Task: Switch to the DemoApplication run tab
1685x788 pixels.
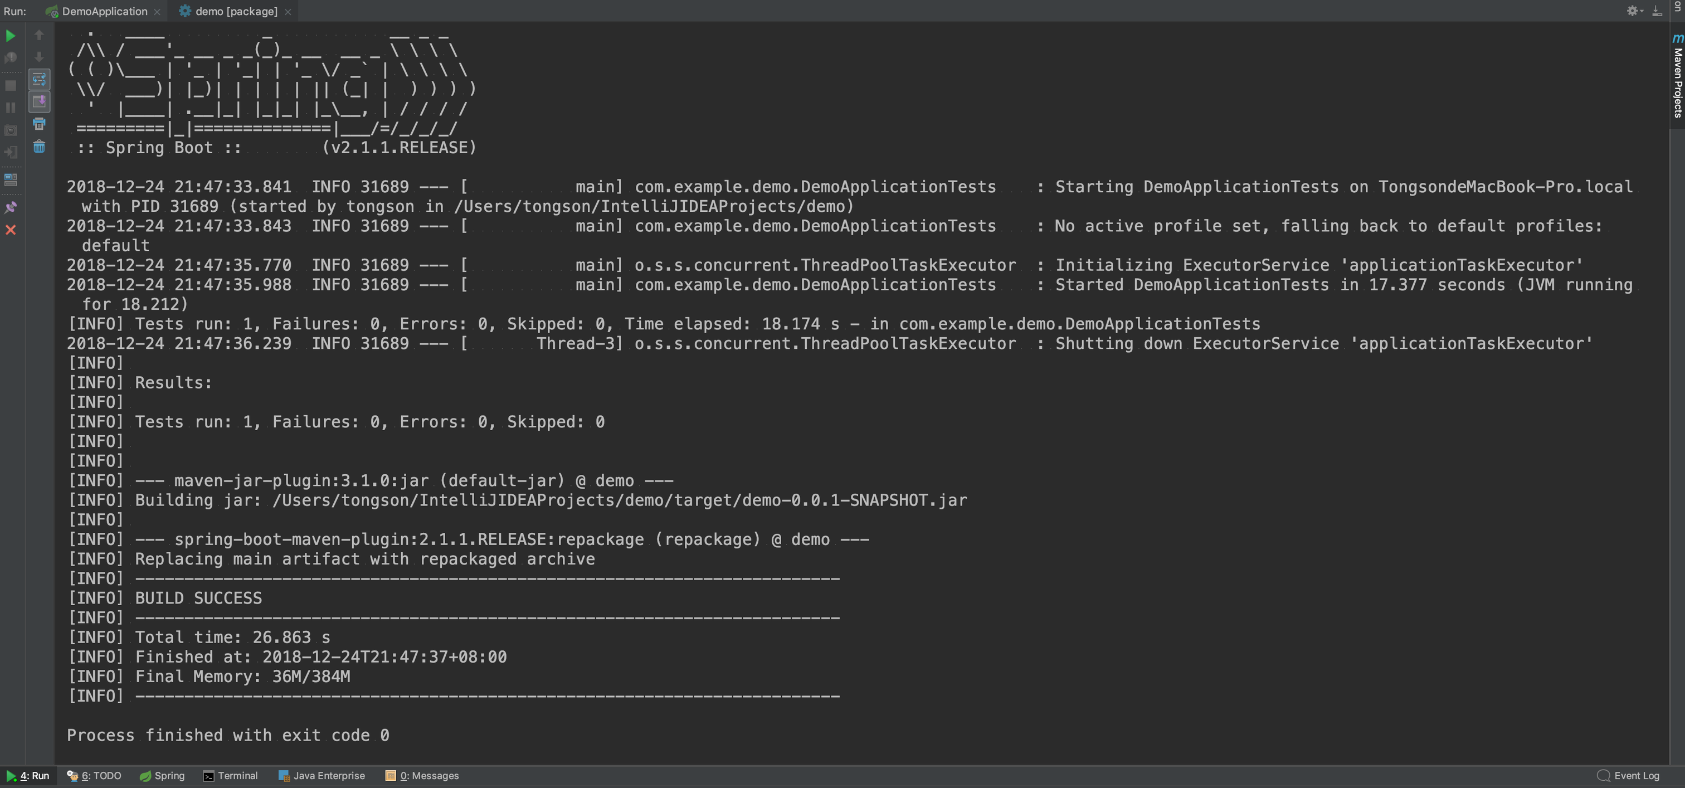Action: (104, 11)
